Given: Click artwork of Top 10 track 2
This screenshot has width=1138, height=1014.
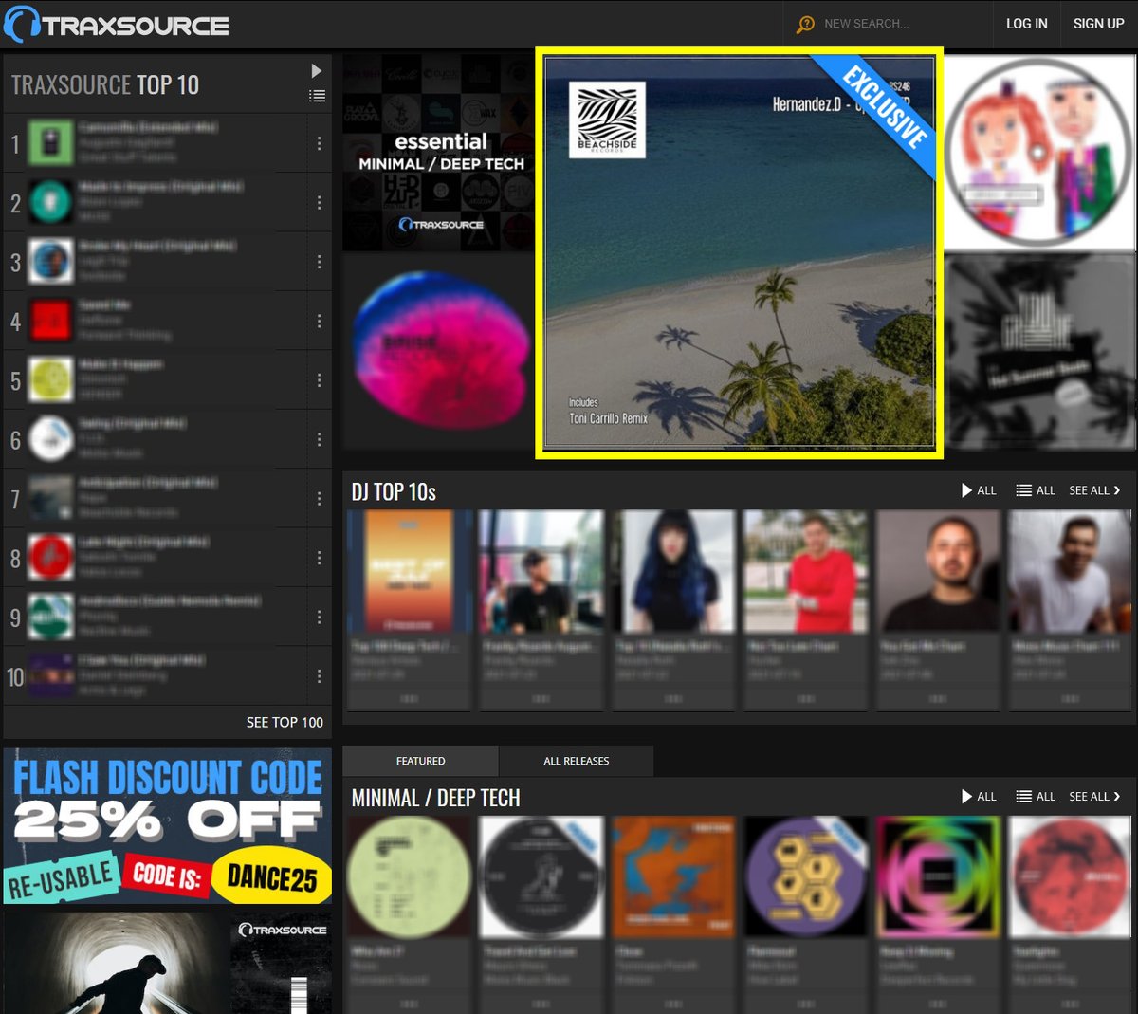Looking at the screenshot, I should click(50, 203).
